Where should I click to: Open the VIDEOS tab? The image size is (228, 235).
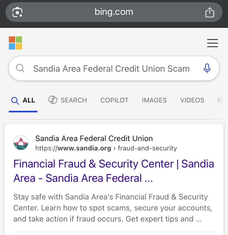192,100
